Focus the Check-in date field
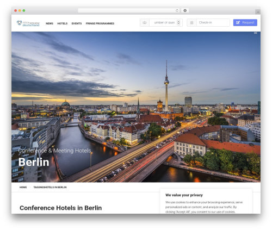The image size is (272, 230). tap(213, 23)
